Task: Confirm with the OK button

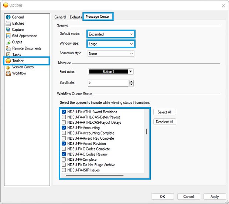Action: [x=163, y=197]
